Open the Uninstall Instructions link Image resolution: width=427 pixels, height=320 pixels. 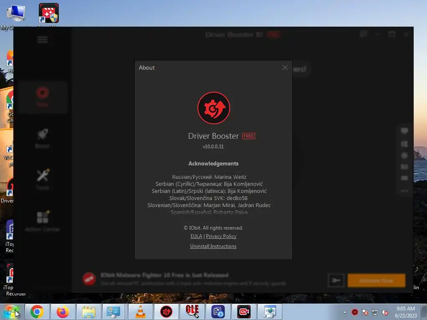[213, 246]
